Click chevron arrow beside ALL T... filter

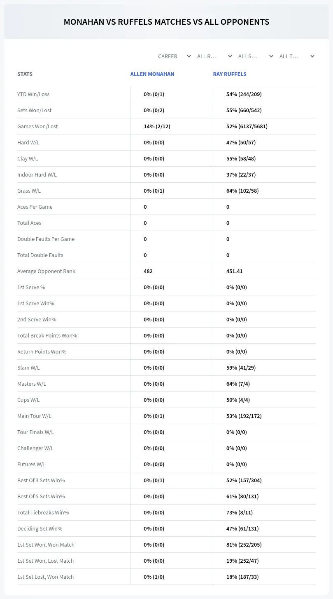click(x=312, y=57)
